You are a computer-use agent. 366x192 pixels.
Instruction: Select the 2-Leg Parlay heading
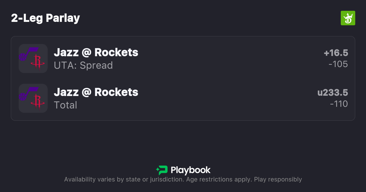45,18
